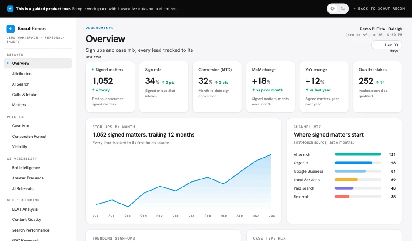Viewport: 413px width, 241px height.
Task: Click the arrow beside 'vs last year'
Action: pos(307,90)
